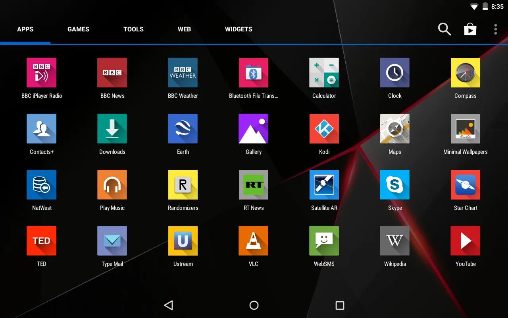Tap the Android back button
508x318 pixels.
tap(169, 305)
